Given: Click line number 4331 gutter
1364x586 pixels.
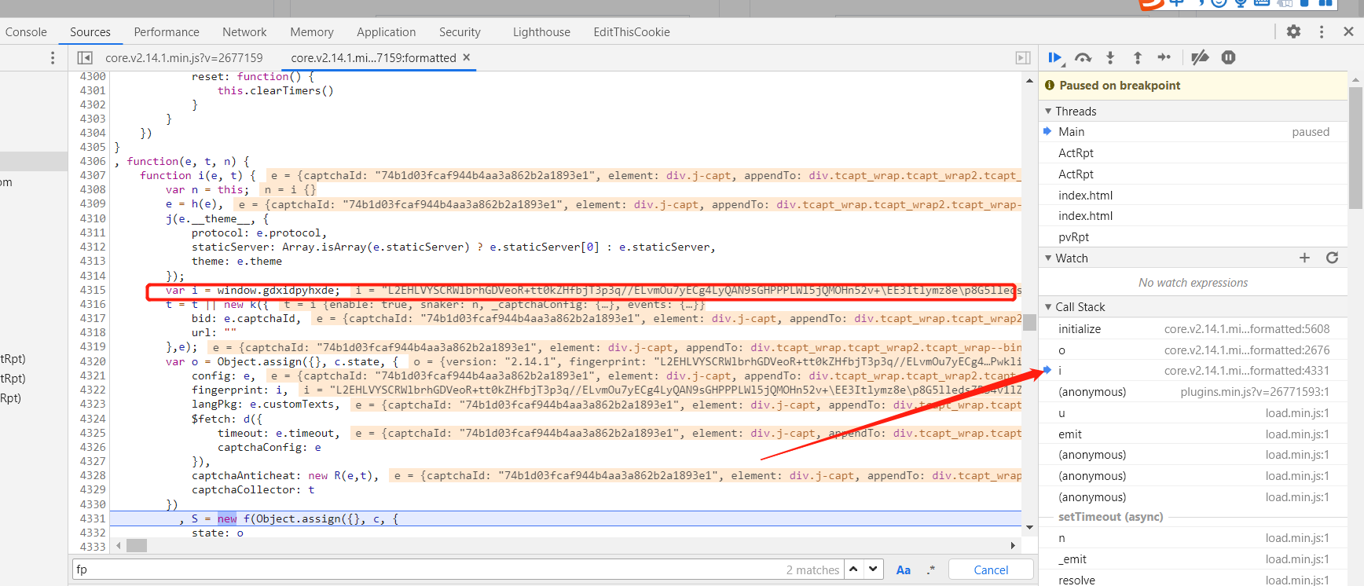Looking at the screenshot, I should (x=93, y=518).
